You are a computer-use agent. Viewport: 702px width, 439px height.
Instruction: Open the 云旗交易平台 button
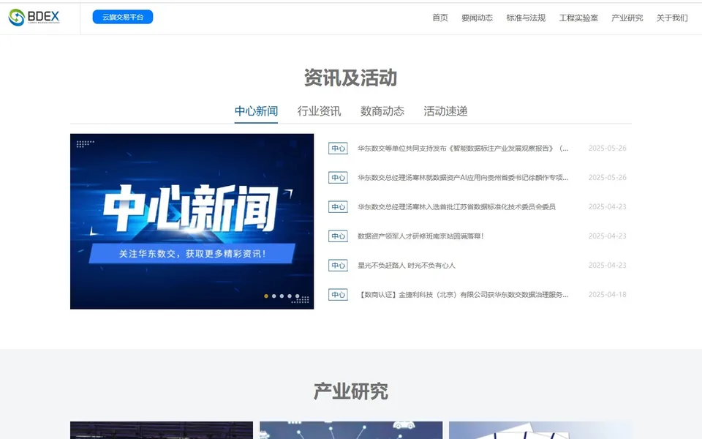coord(123,17)
